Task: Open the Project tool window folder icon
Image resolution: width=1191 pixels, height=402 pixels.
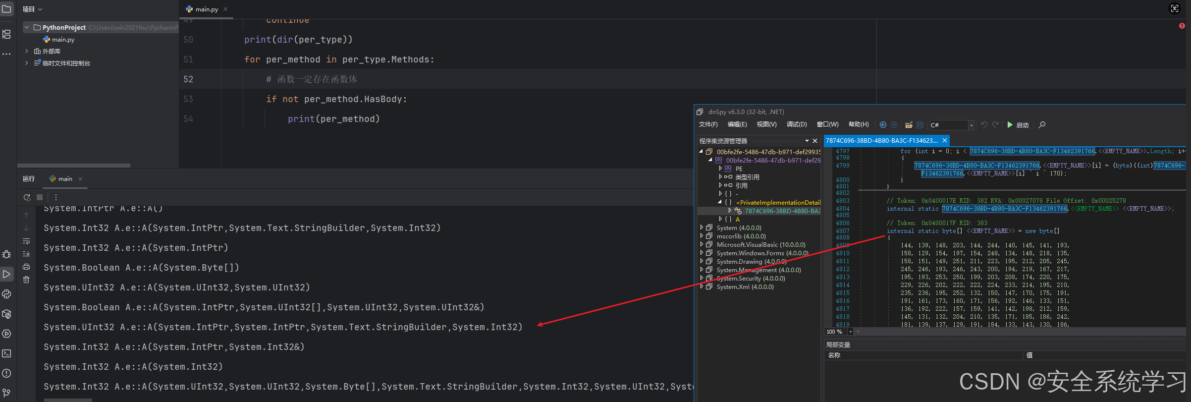Action: pos(6,9)
